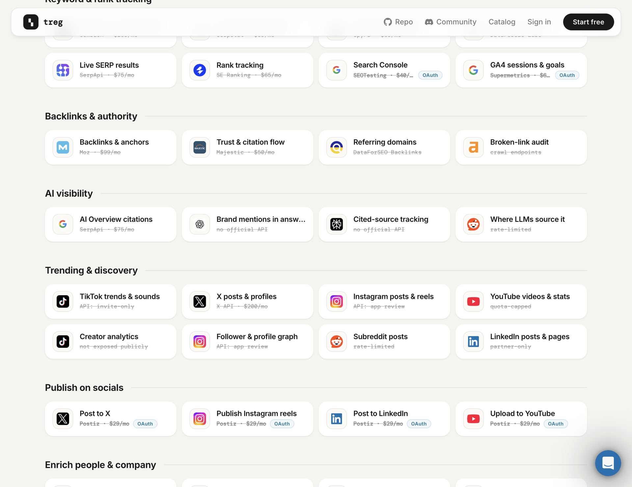Click the AI visibility heading

click(69, 193)
